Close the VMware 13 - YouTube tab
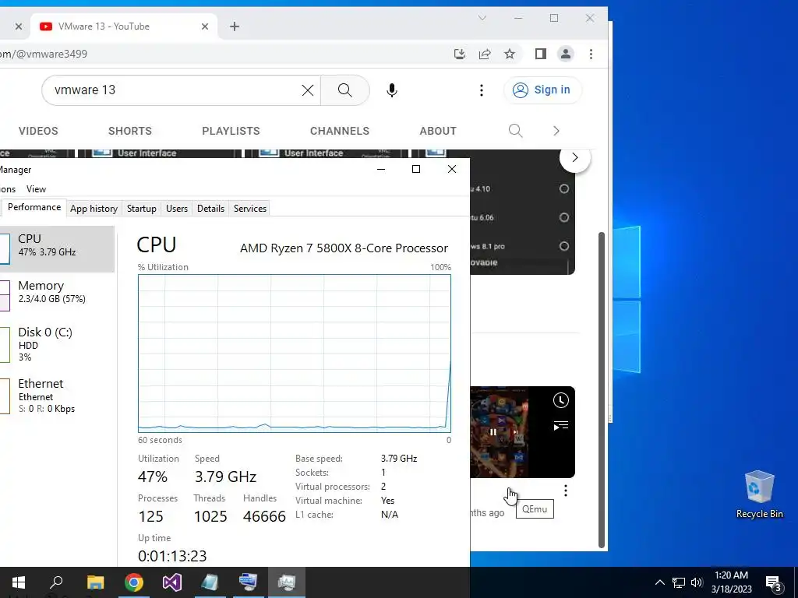 click(205, 26)
